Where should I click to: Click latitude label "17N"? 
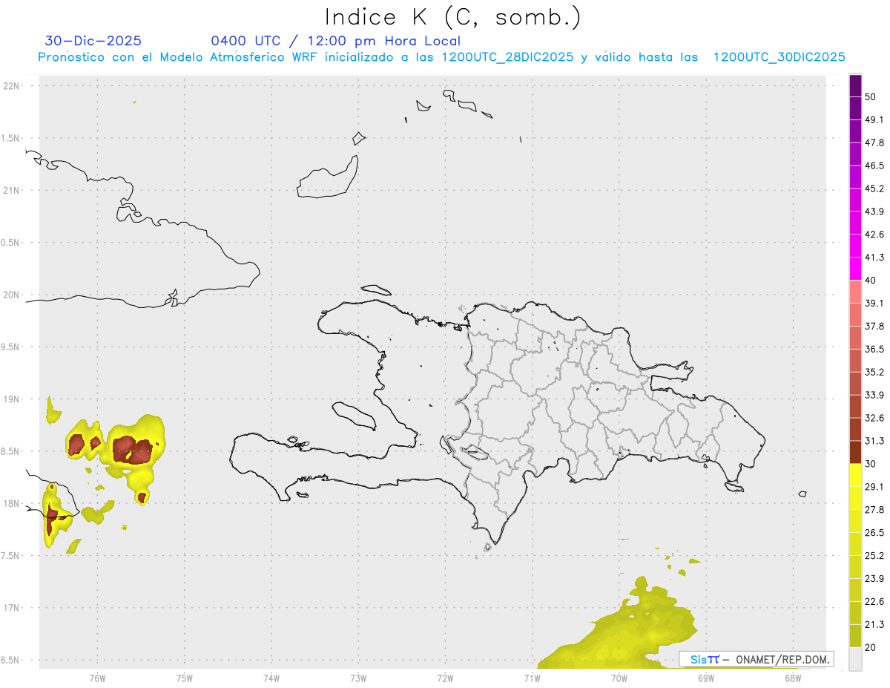pos(10,608)
